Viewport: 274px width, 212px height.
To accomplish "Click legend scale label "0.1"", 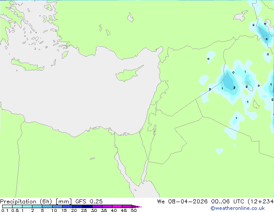I will pos(5,210).
